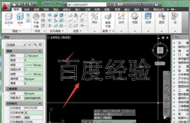Click the 平滑对象 smooth object tool
This screenshot has height=123, width=190.
tap(36, 20)
